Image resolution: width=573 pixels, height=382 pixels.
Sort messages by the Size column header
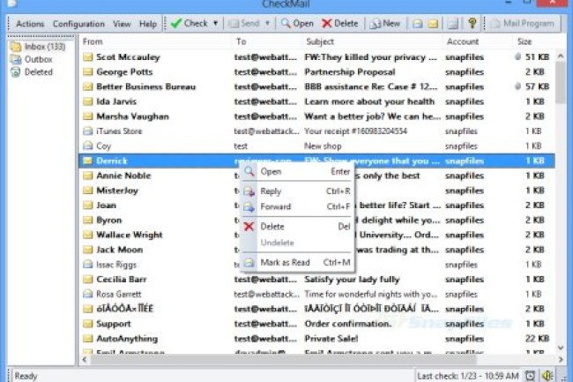(525, 41)
